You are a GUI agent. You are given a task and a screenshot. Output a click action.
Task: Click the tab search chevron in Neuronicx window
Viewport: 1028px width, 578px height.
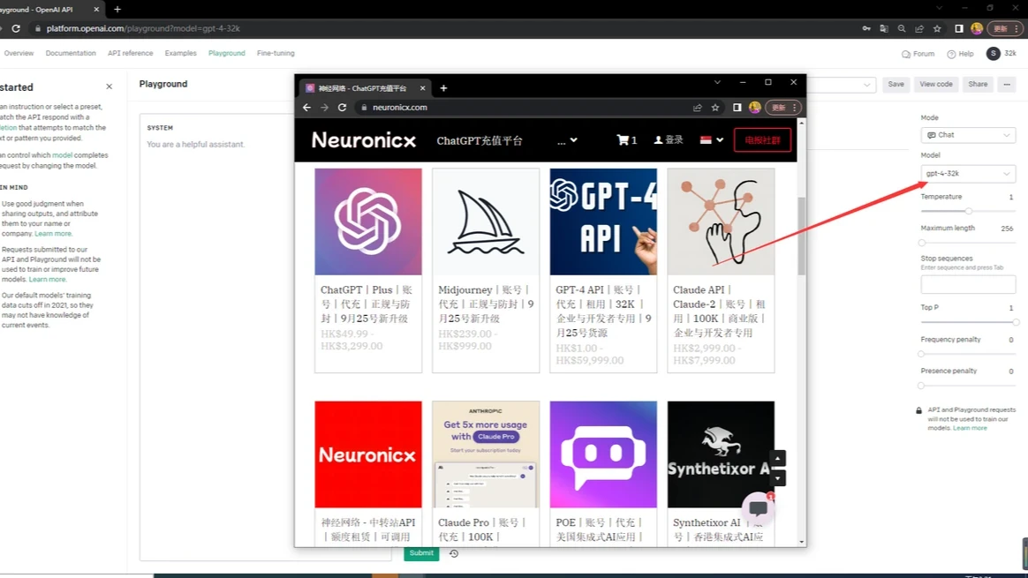coord(717,83)
